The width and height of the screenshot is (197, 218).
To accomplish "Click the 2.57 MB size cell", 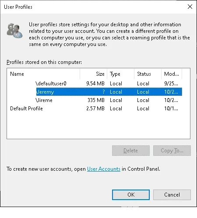I will click(x=95, y=109).
